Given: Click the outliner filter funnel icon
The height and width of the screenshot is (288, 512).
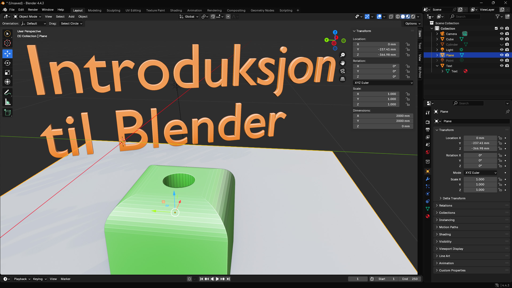Looking at the screenshot, I should pos(498,17).
